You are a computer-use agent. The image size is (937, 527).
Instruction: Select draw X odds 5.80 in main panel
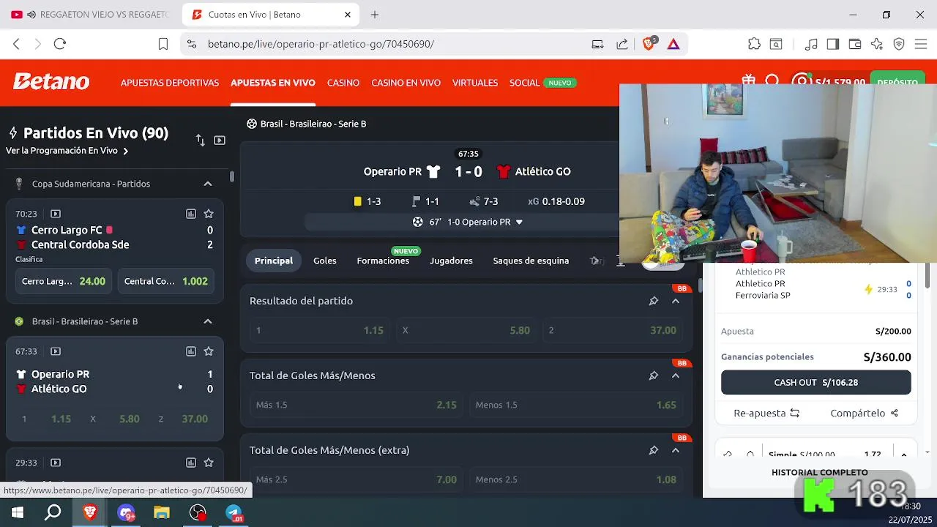click(466, 330)
